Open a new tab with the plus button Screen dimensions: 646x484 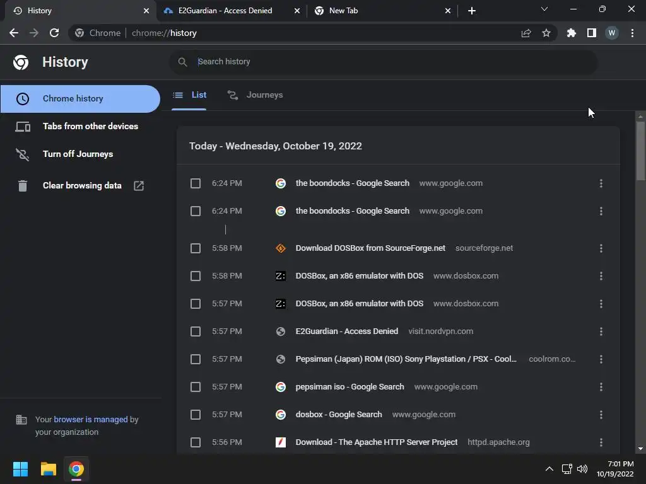[472, 11]
